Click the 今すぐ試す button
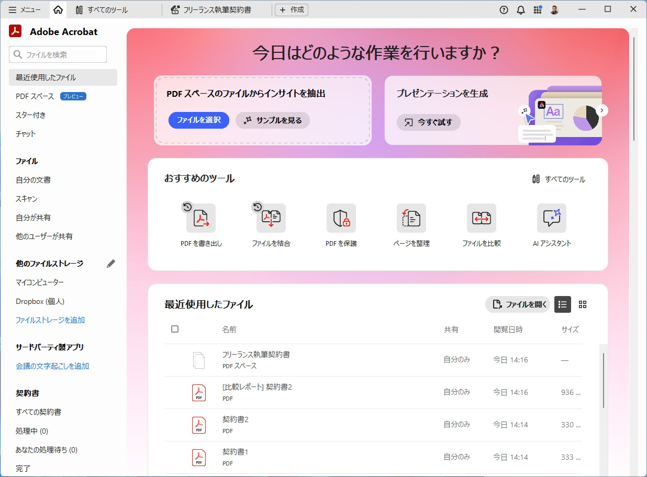 click(429, 122)
